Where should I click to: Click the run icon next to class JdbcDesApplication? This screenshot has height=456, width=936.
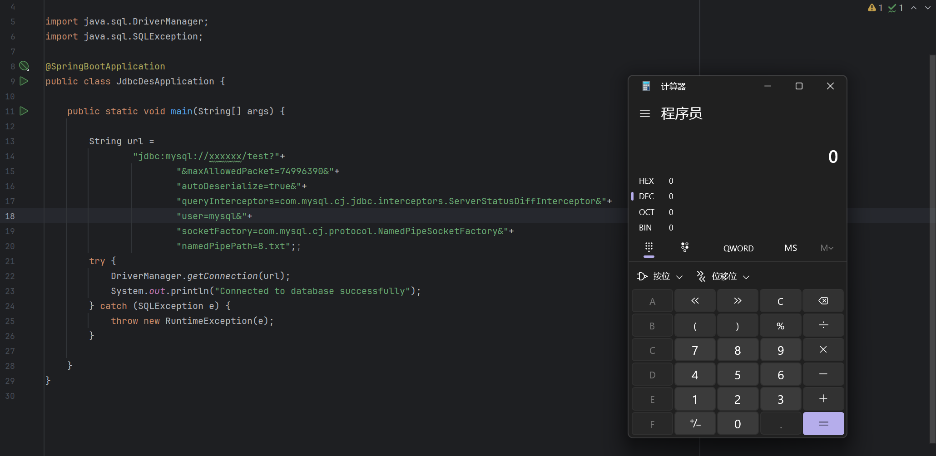pos(24,81)
